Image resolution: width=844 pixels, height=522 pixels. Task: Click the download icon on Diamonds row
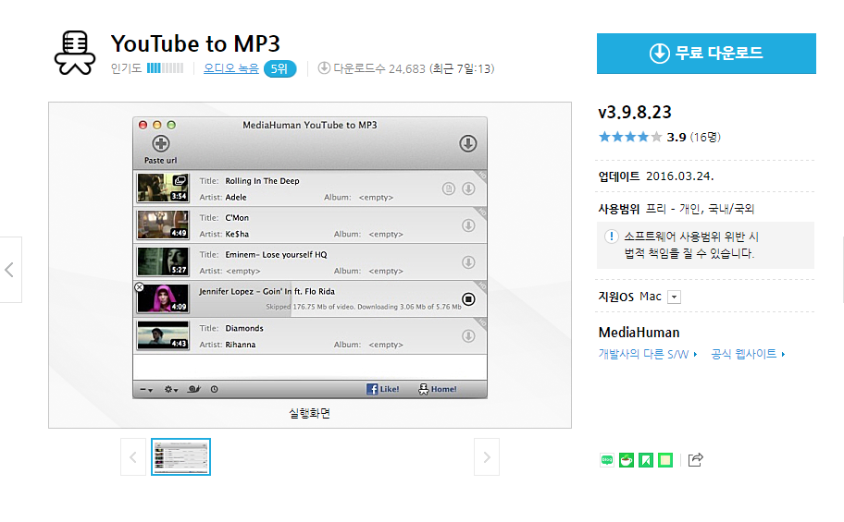tap(468, 336)
